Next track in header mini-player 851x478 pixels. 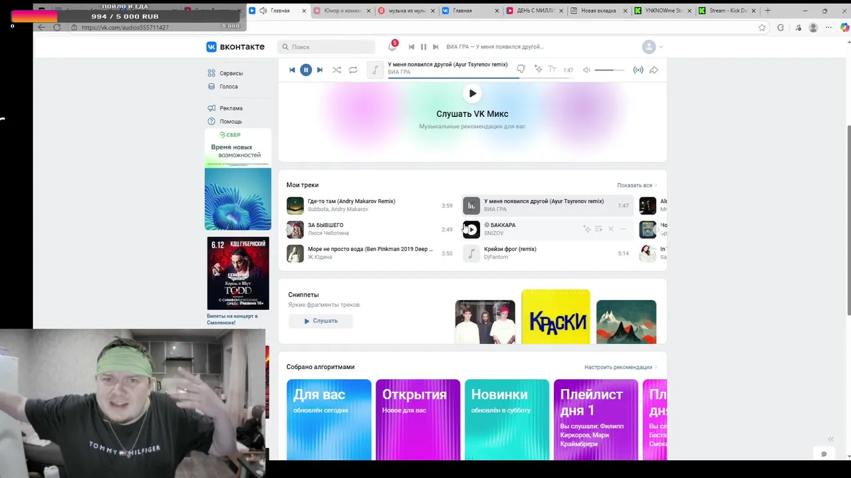pos(435,46)
